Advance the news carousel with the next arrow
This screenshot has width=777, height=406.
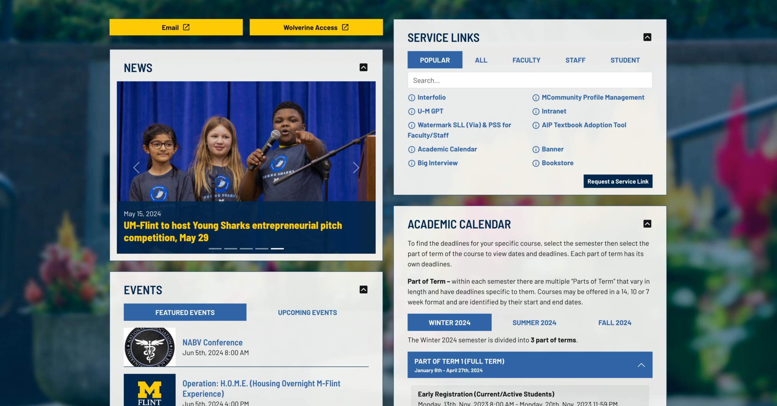coord(356,167)
